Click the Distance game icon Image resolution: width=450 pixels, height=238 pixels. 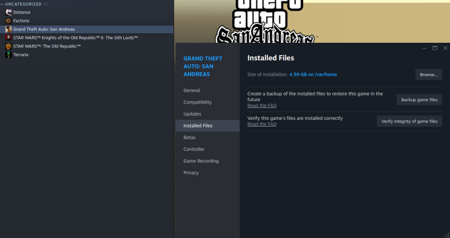[8, 12]
